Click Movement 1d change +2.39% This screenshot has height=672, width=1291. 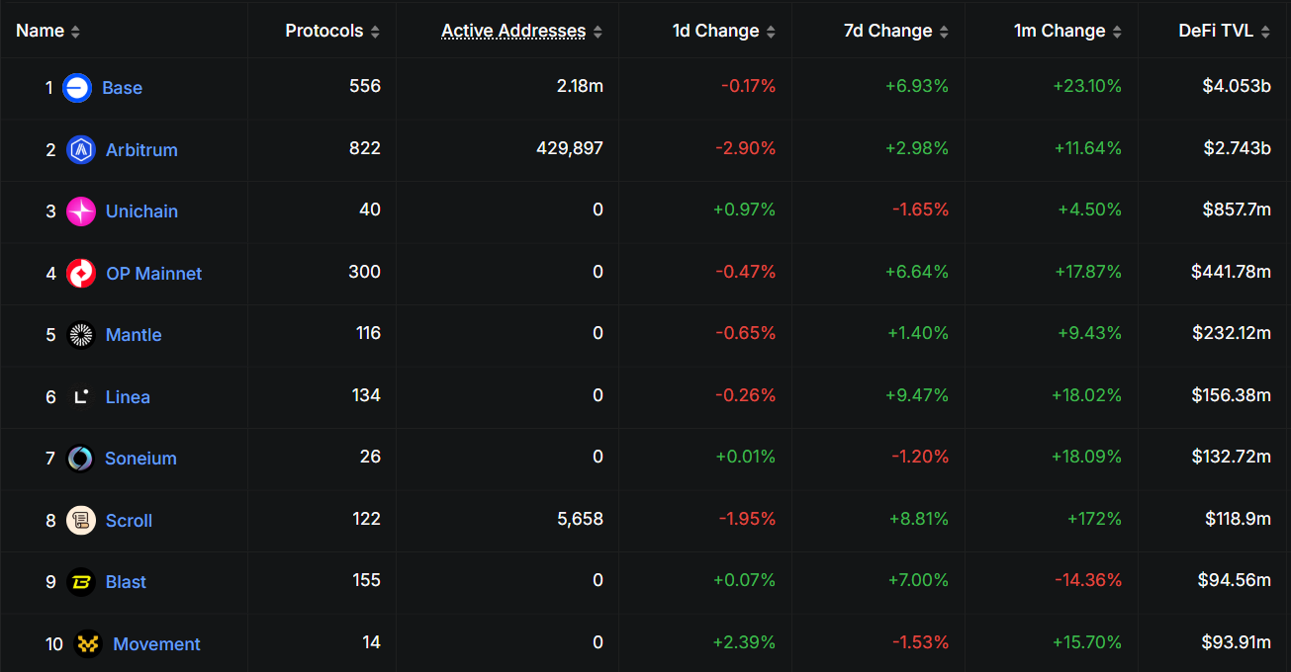point(744,642)
